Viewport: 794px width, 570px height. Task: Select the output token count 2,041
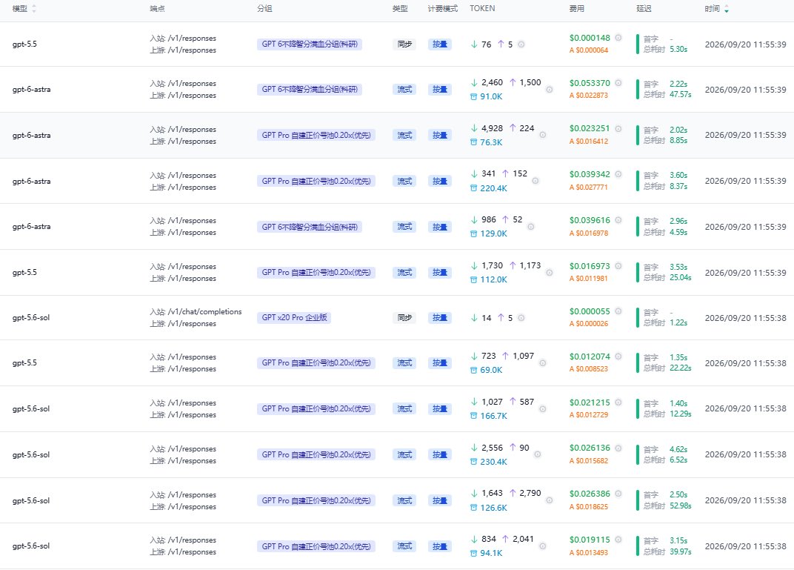pyautogui.click(x=523, y=539)
